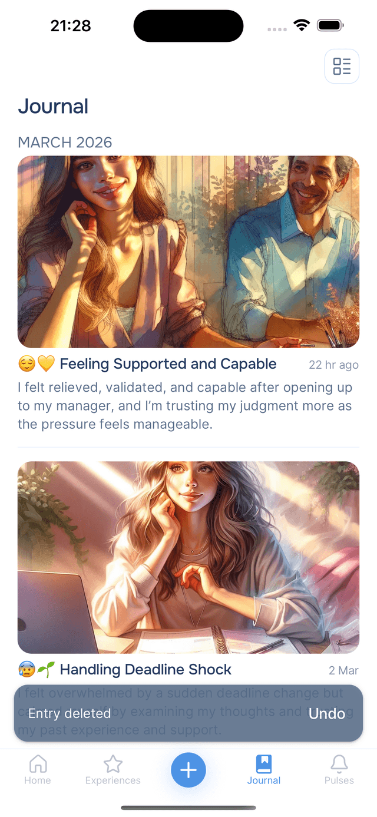Open the Pulses bell icon
Screen dimensions: 377x817
(339, 764)
